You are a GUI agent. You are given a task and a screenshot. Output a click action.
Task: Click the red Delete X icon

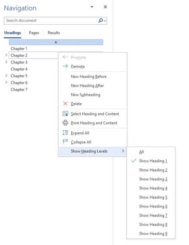tap(65, 104)
